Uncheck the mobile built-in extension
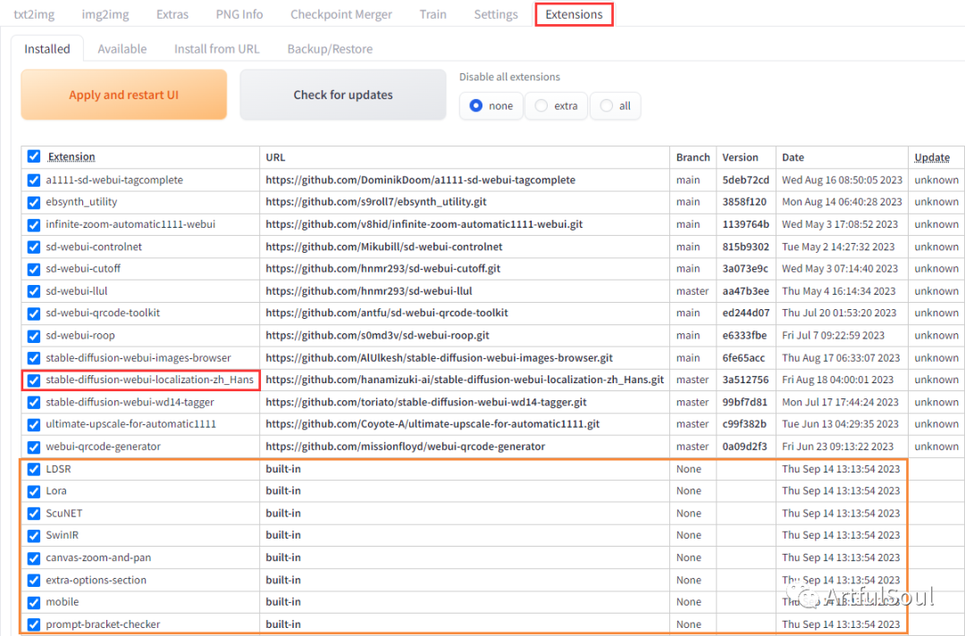 point(34,602)
